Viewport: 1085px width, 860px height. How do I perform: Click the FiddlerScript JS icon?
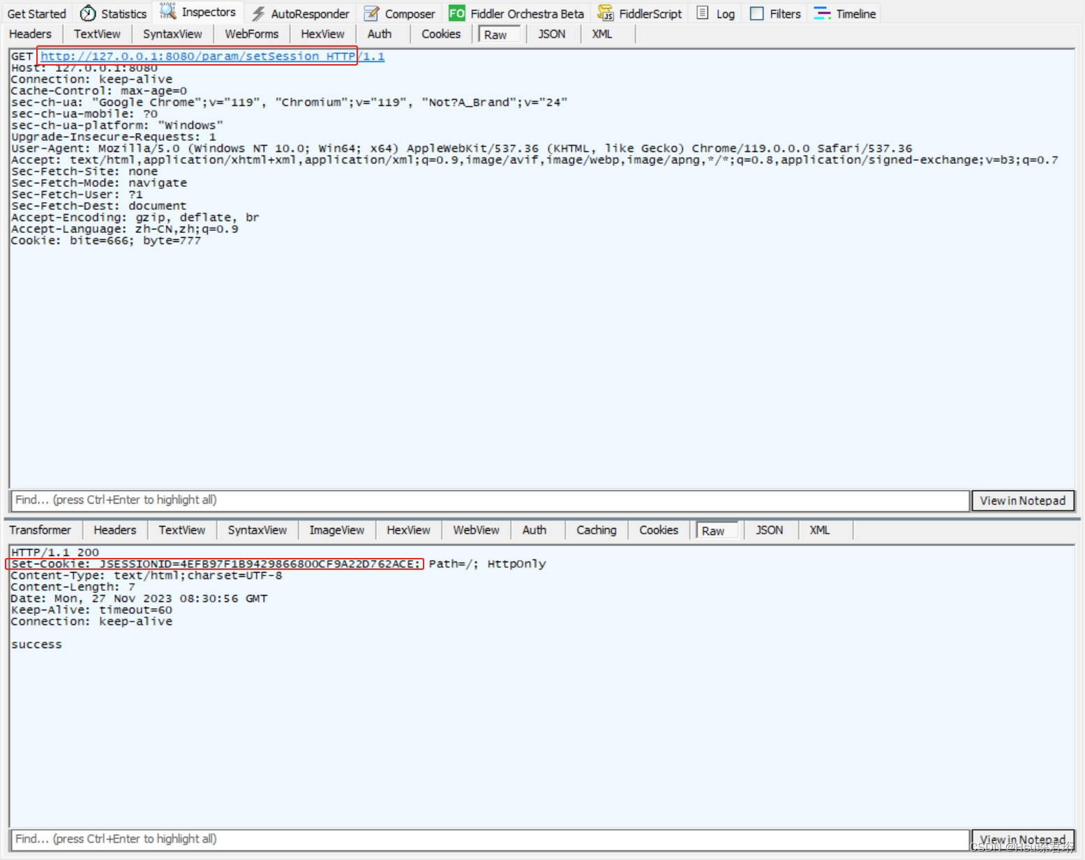pos(606,13)
